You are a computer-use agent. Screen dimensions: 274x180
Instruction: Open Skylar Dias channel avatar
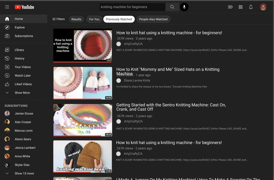(7, 165)
